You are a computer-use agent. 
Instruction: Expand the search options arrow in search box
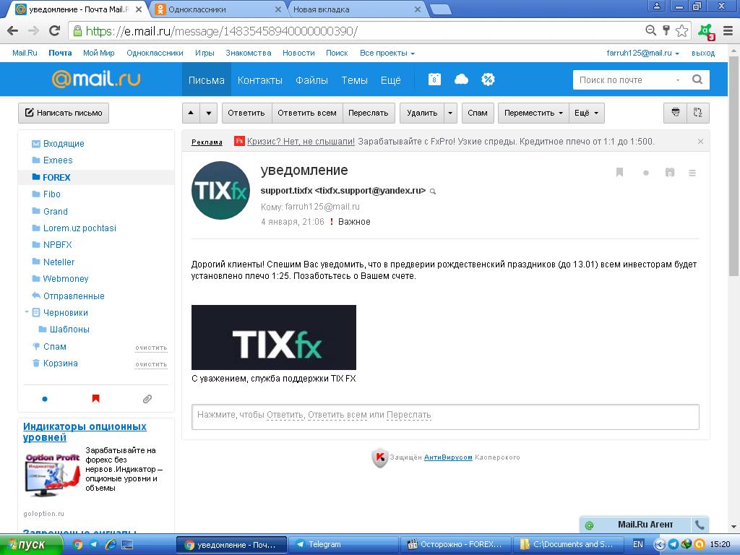[678, 79]
